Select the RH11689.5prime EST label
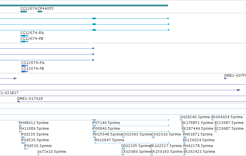Image resolution: width=246 pixels, height=156 pixels. click(34, 128)
